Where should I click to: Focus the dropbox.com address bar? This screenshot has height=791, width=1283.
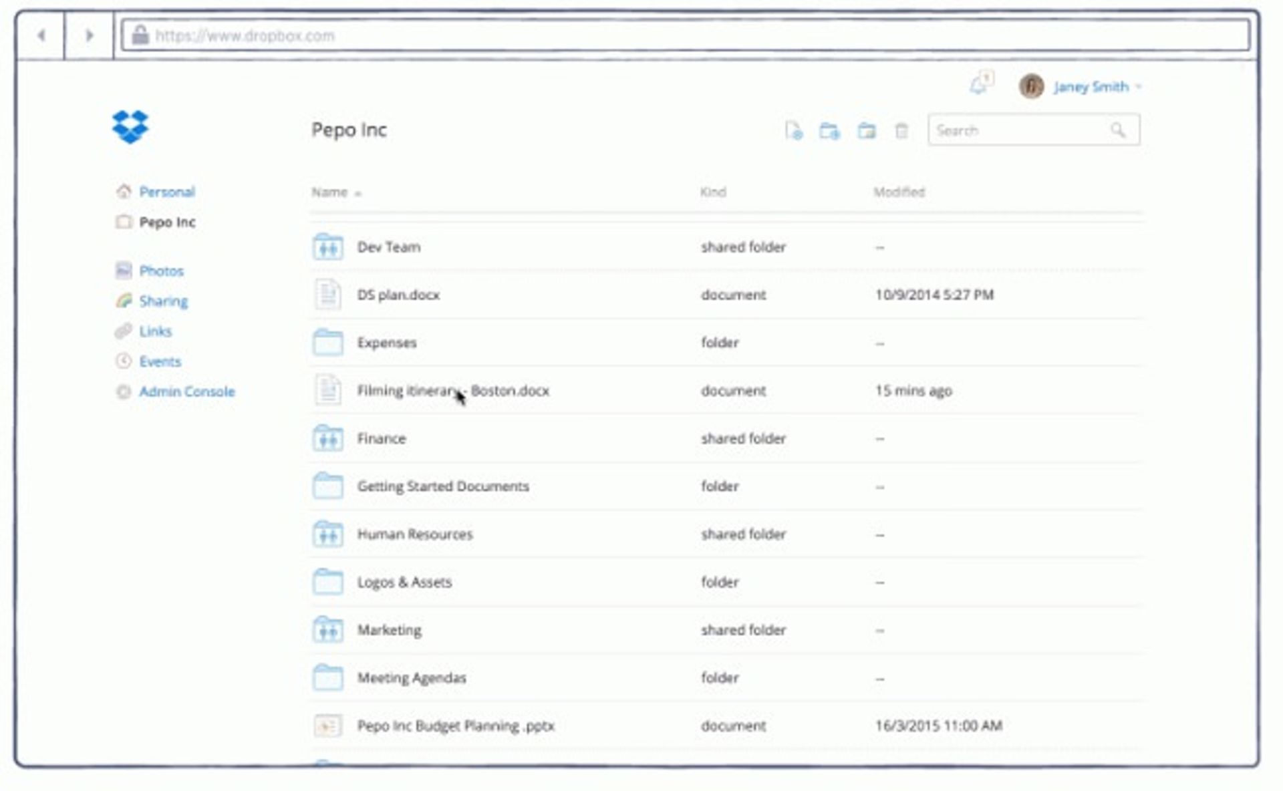[685, 35]
